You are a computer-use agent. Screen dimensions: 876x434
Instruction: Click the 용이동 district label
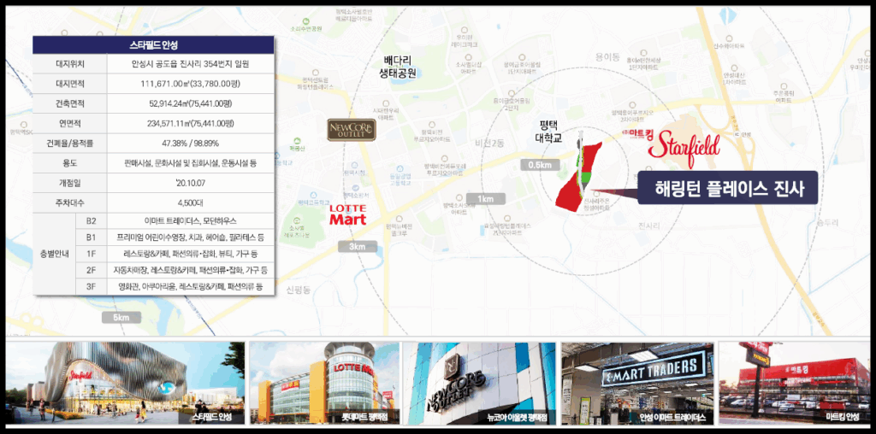[x=608, y=57]
